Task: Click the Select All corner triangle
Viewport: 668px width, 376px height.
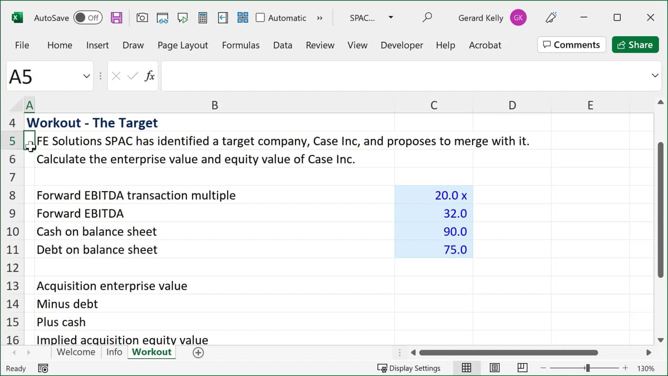Action: 16,105
